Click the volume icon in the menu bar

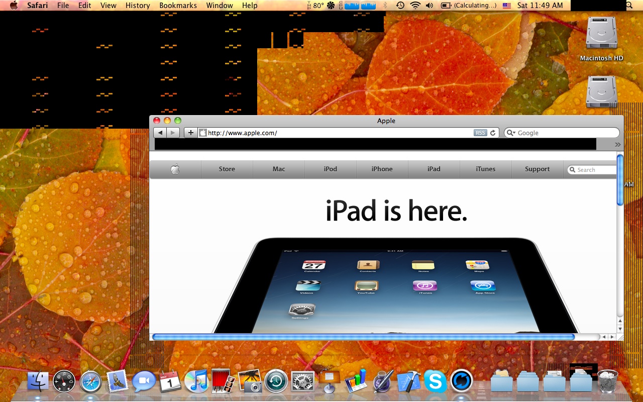430,6
